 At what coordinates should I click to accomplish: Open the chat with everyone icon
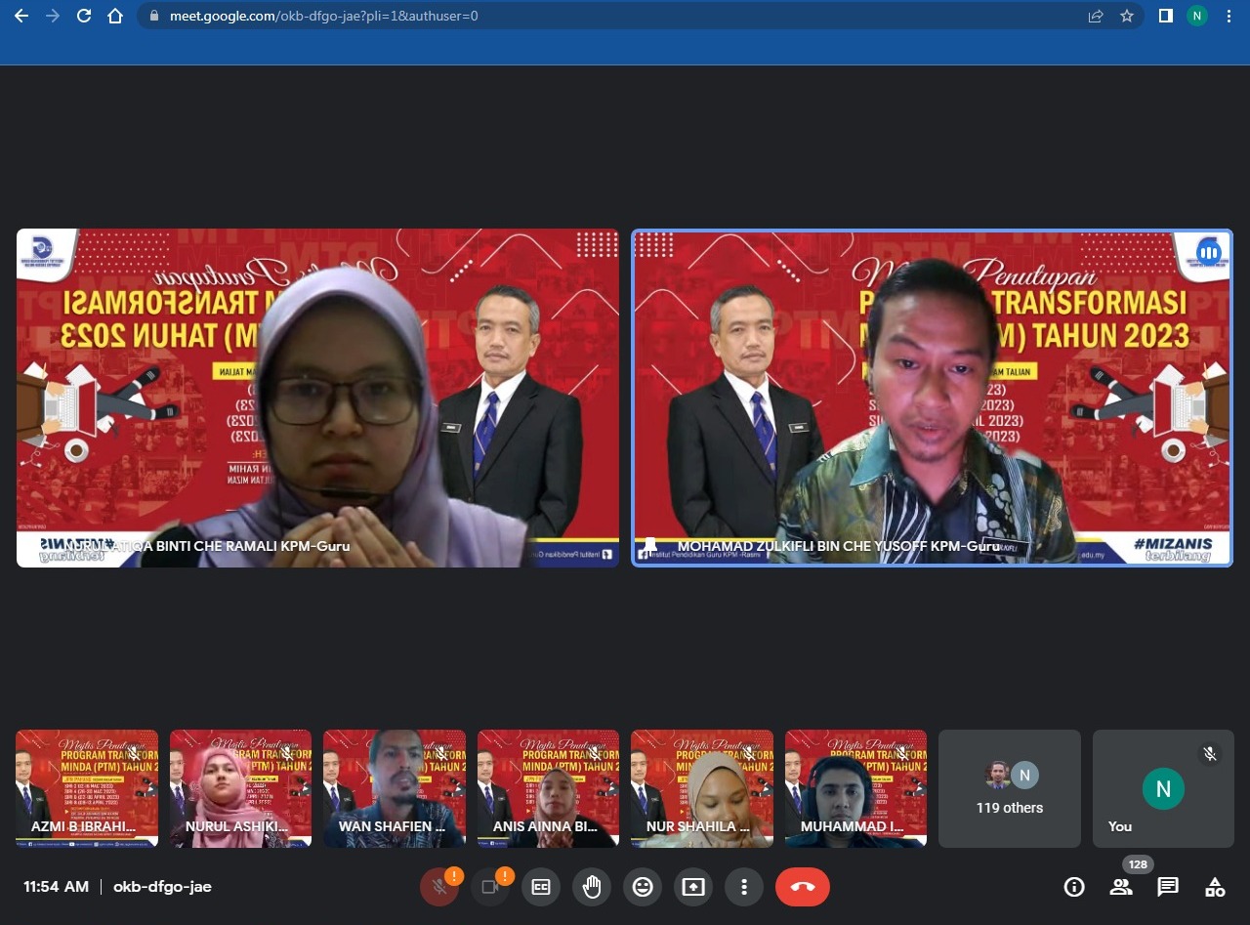tap(1168, 887)
